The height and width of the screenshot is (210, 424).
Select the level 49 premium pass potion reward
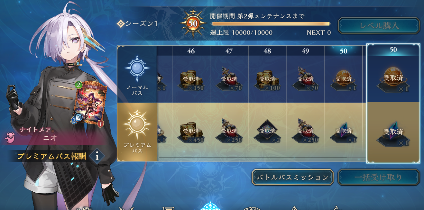305,131
